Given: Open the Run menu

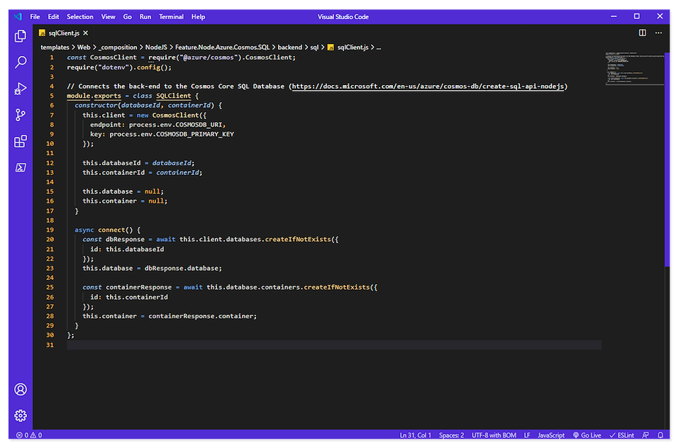Looking at the screenshot, I should click(x=145, y=17).
